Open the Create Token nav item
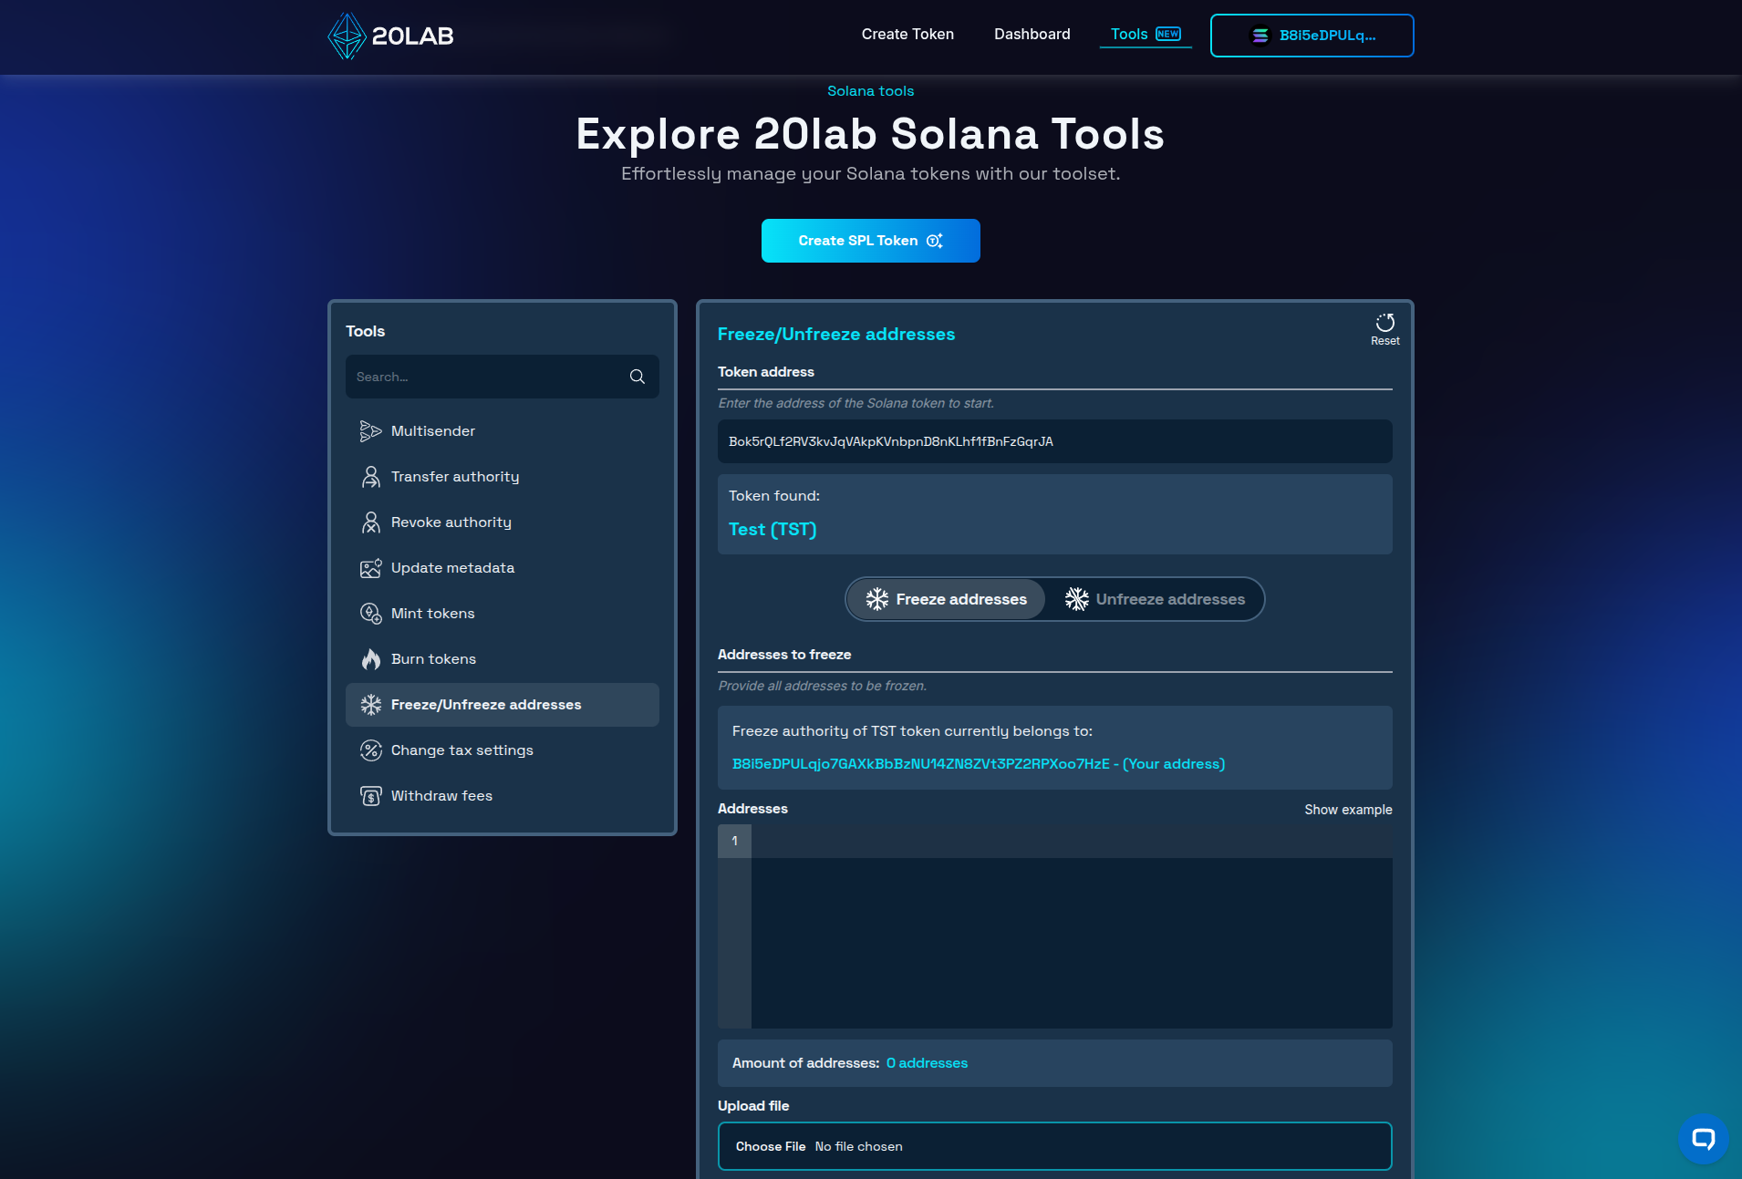1742x1179 pixels. [x=907, y=34]
